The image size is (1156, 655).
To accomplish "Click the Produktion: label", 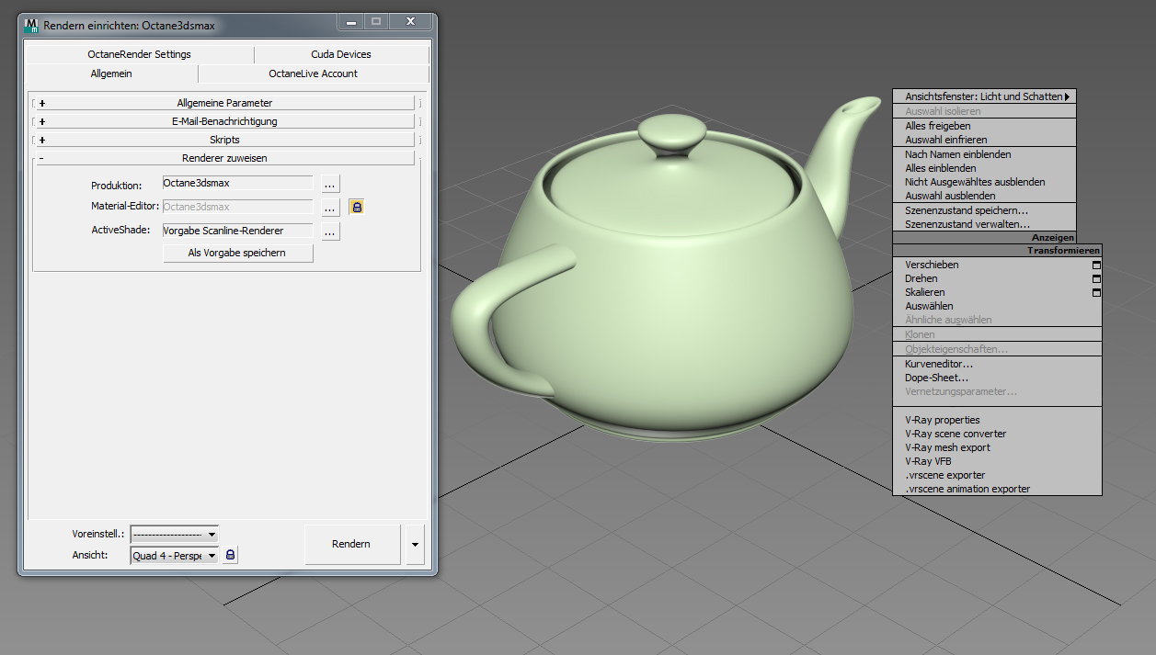I will [x=116, y=186].
